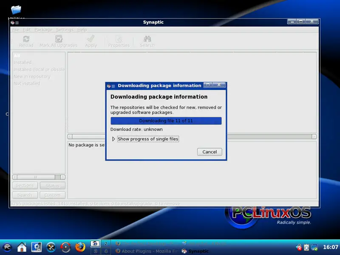Open the clipboard tray icon

coord(306,247)
